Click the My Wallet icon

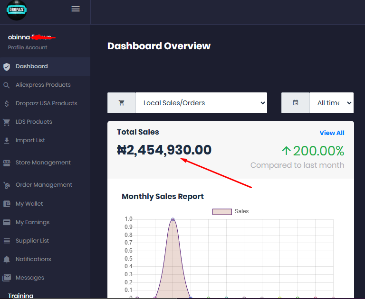click(7, 204)
